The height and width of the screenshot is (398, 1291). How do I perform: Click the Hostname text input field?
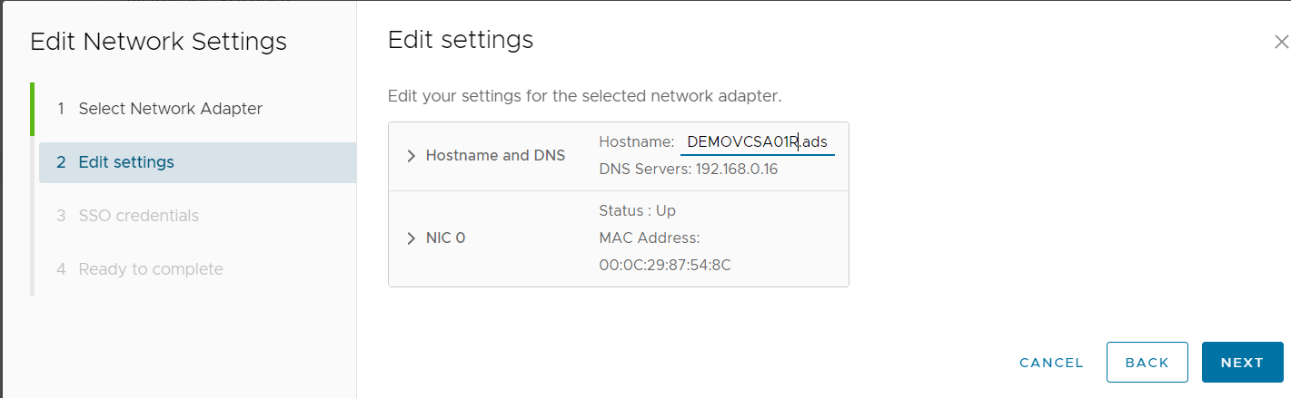(x=757, y=142)
